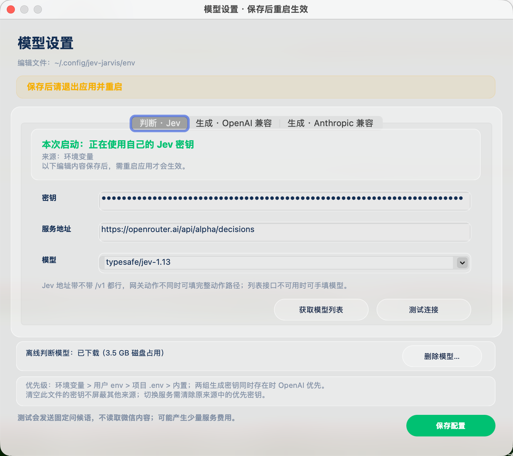Click the Jev 地址带不带 /v1 hint text

(195, 286)
